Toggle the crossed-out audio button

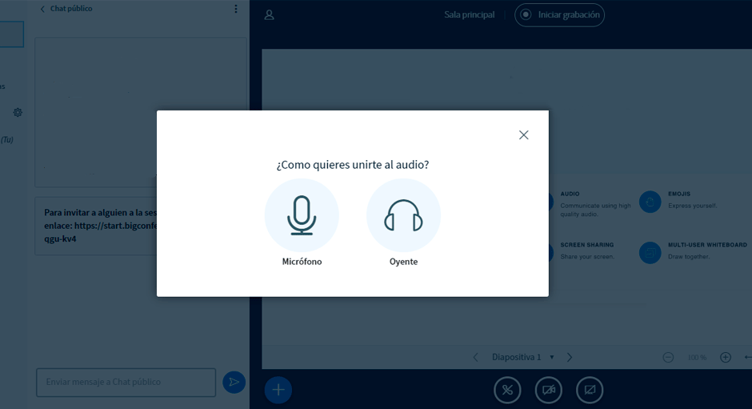[507, 390]
